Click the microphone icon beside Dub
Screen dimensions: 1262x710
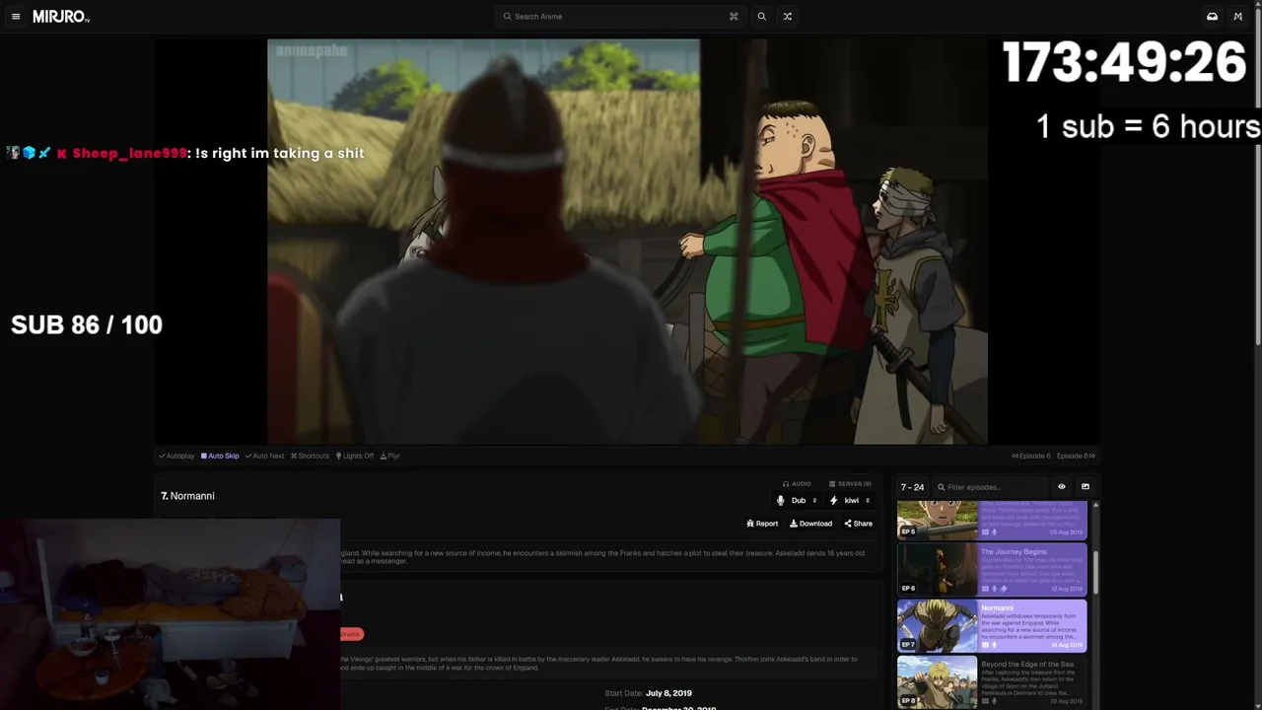(x=781, y=500)
